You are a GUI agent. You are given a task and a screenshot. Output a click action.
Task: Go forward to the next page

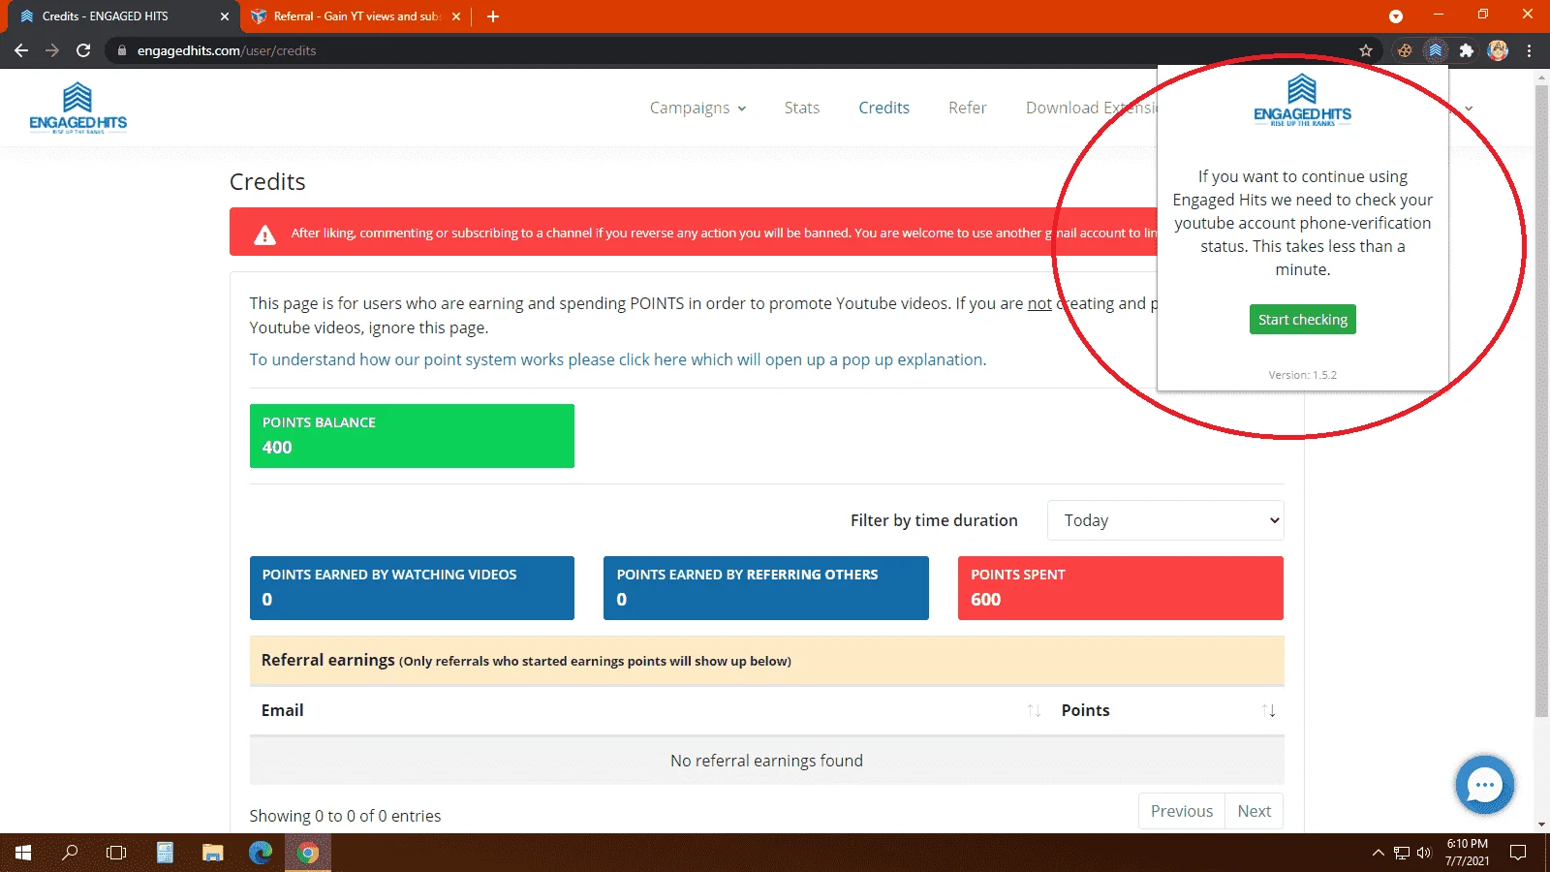click(52, 50)
